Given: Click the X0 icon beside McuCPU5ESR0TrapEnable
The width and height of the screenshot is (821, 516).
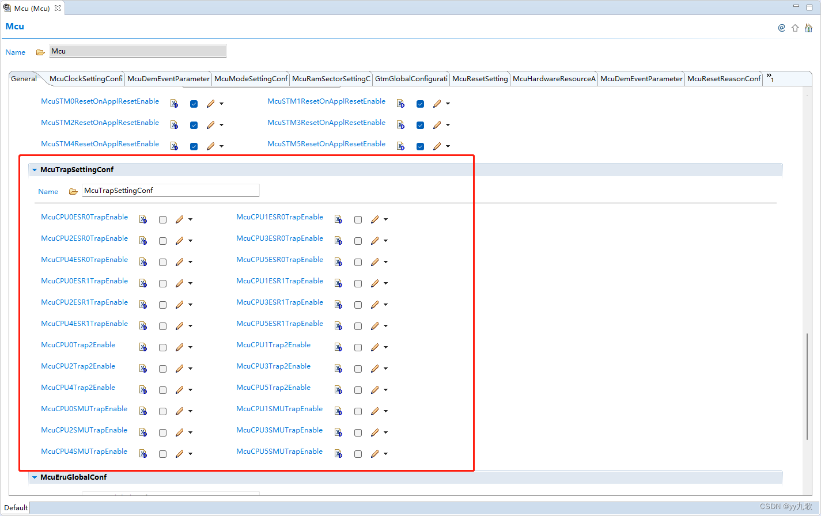Looking at the screenshot, I should point(338,262).
